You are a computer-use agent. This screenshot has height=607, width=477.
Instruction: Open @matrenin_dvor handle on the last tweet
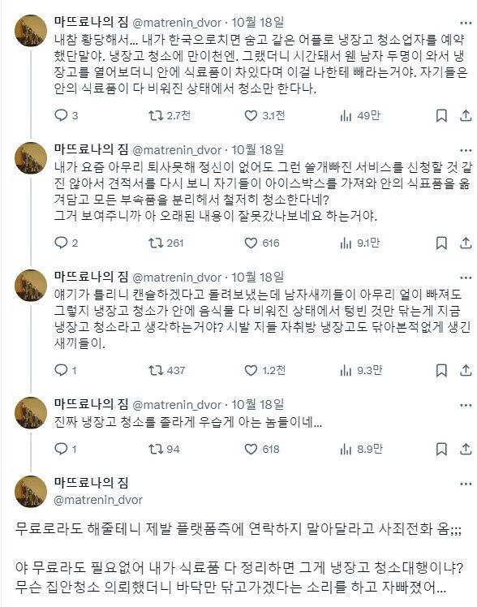[98, 500]
